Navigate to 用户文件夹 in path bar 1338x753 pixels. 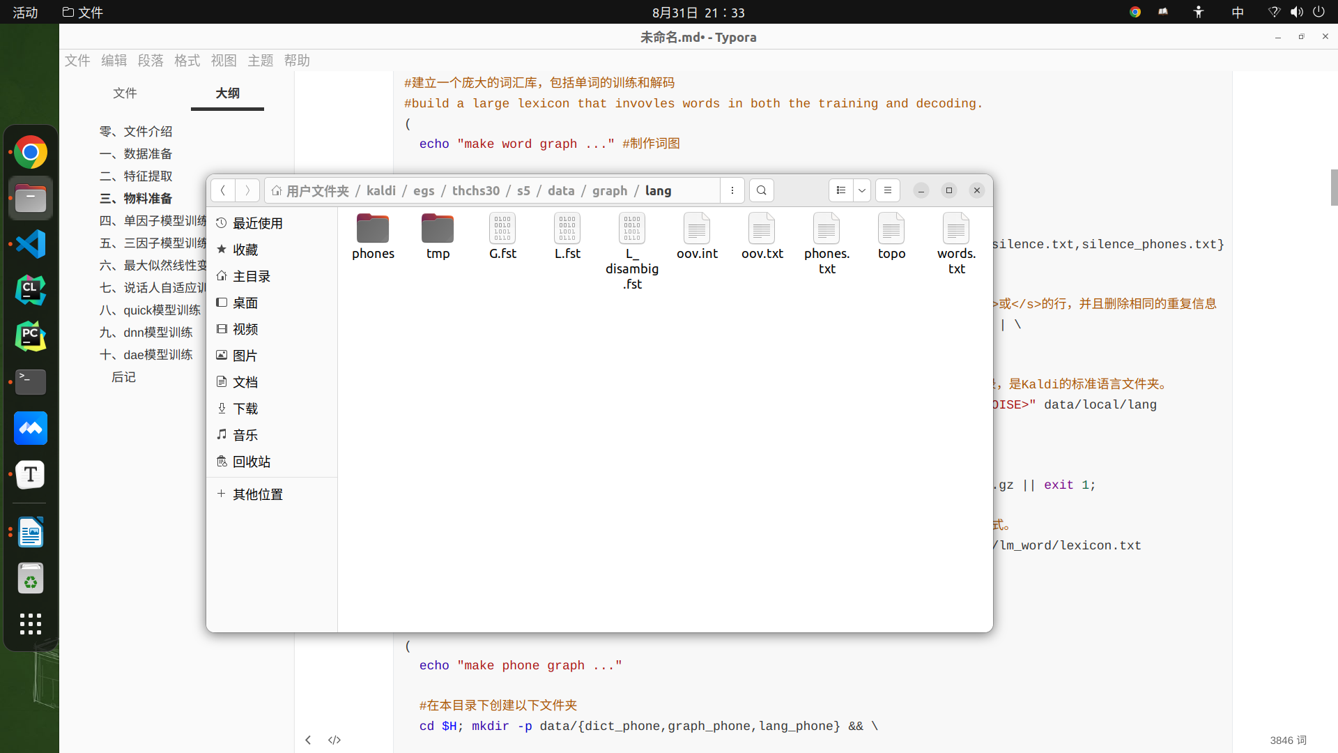pos(311,191)
